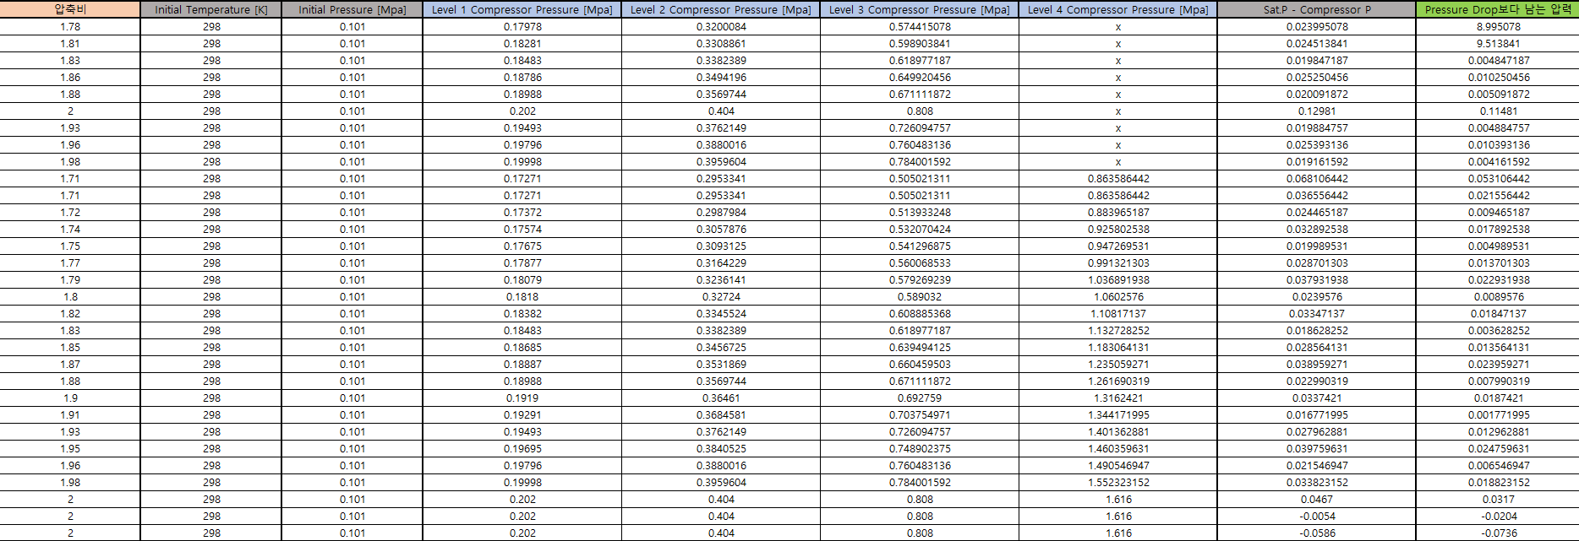Select the Level 2 value 0.3164229
This screenshot has width=1579, height=541.
pos(721,262)
